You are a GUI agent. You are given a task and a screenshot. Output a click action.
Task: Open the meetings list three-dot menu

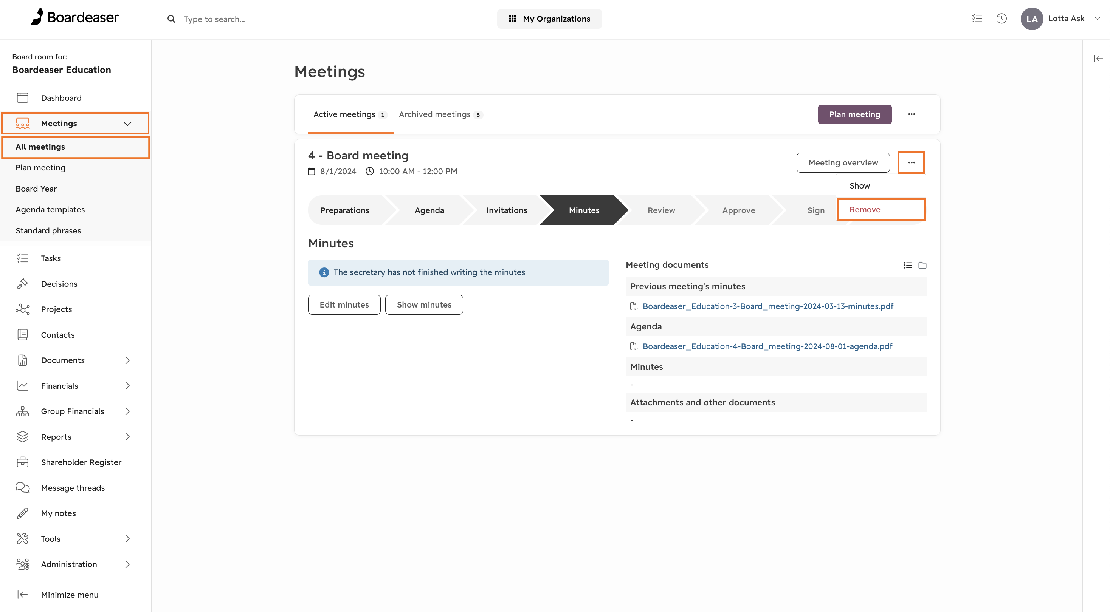[912, 114]
